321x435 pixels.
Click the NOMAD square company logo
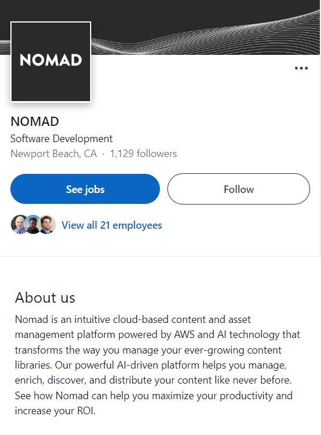(51, 62)
